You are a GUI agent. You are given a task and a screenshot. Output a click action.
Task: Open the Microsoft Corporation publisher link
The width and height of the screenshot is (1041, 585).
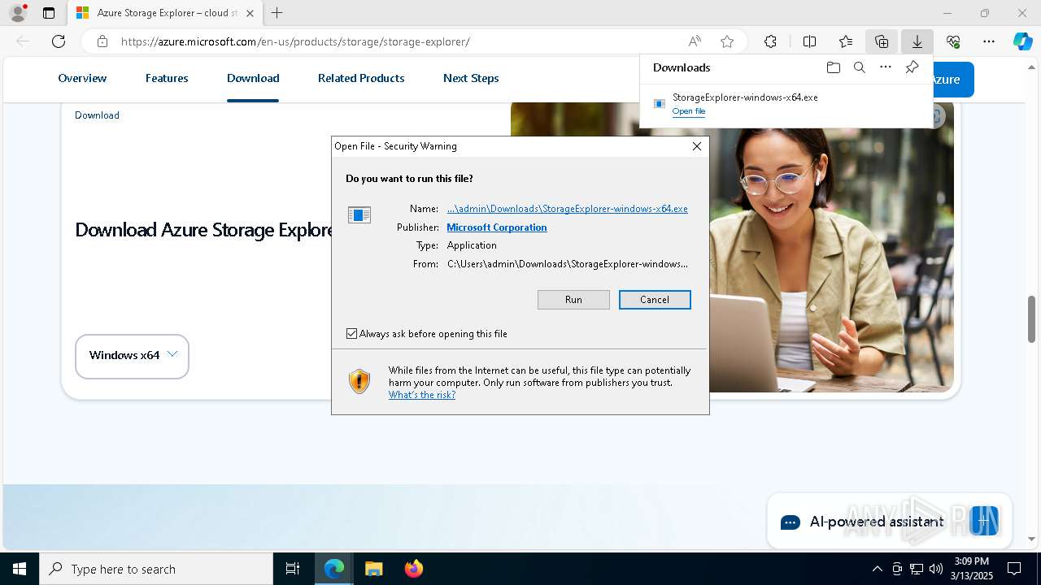[497, 227]
